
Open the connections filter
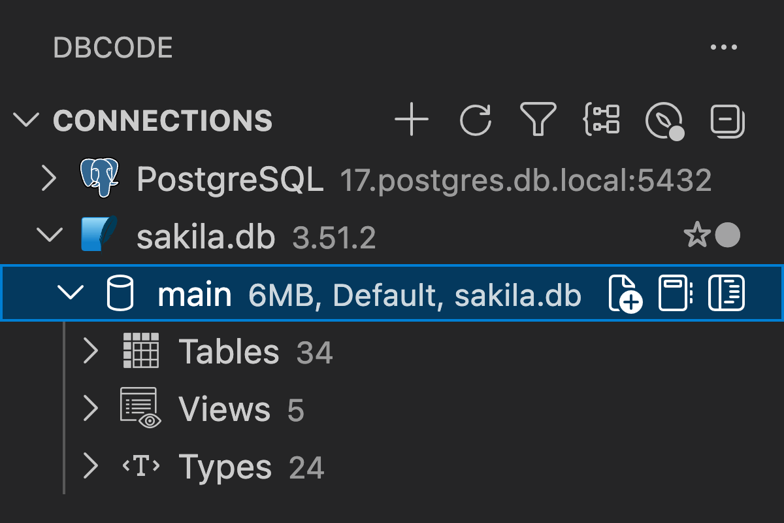538,120
